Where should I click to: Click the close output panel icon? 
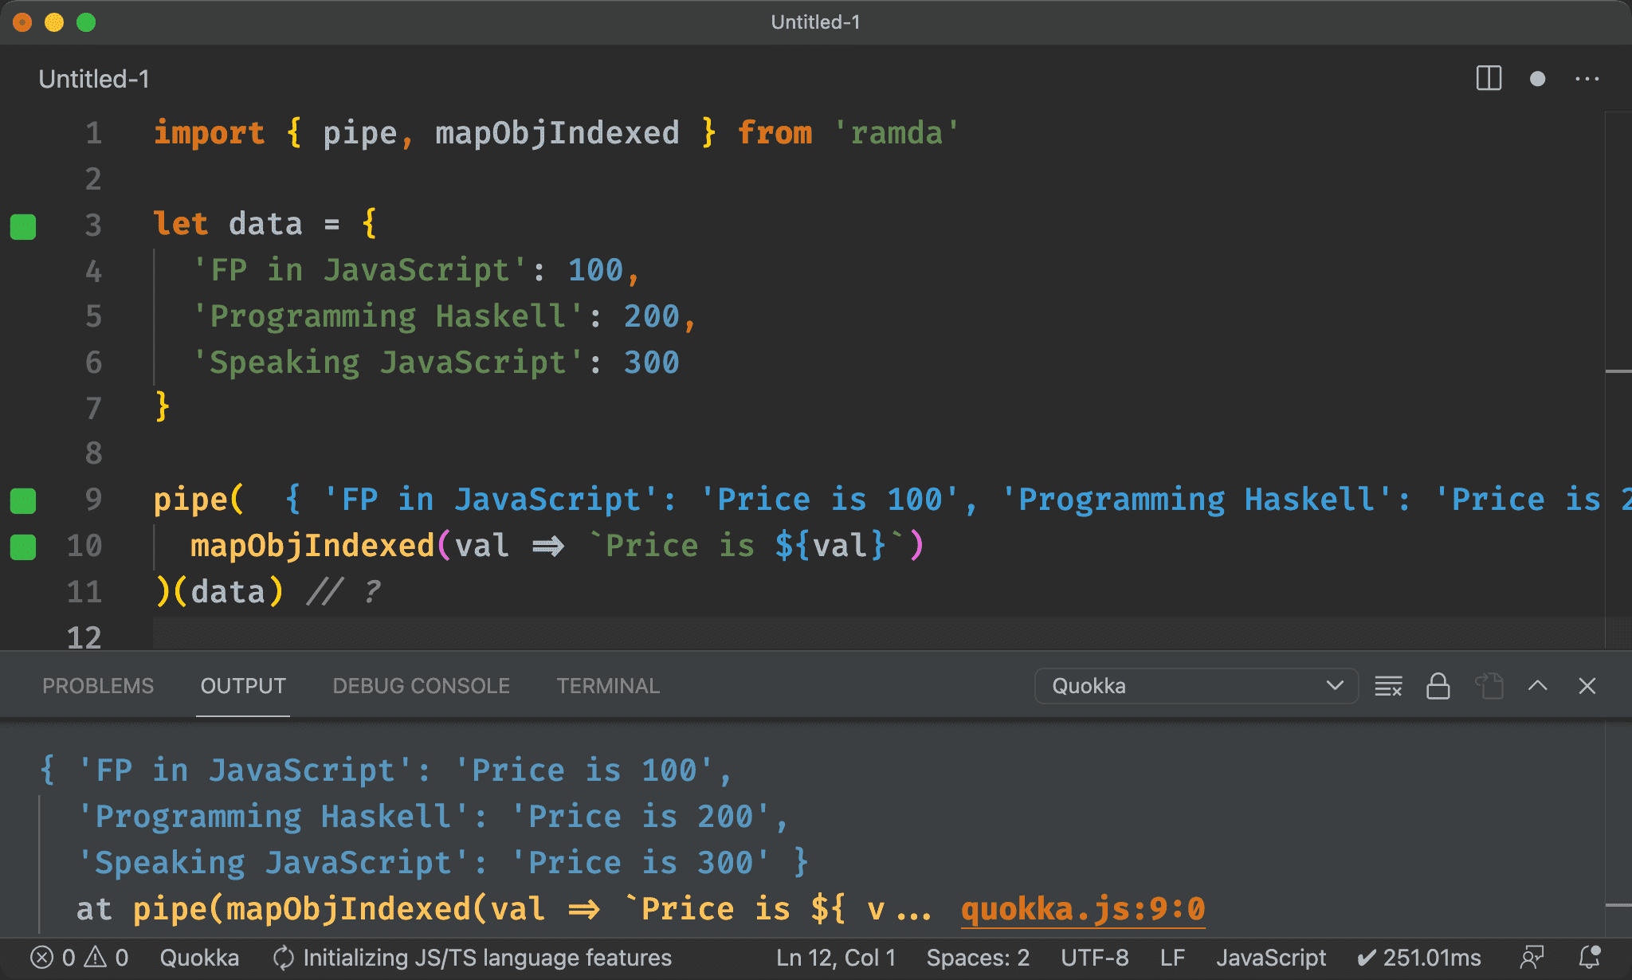click(1587, 685)
